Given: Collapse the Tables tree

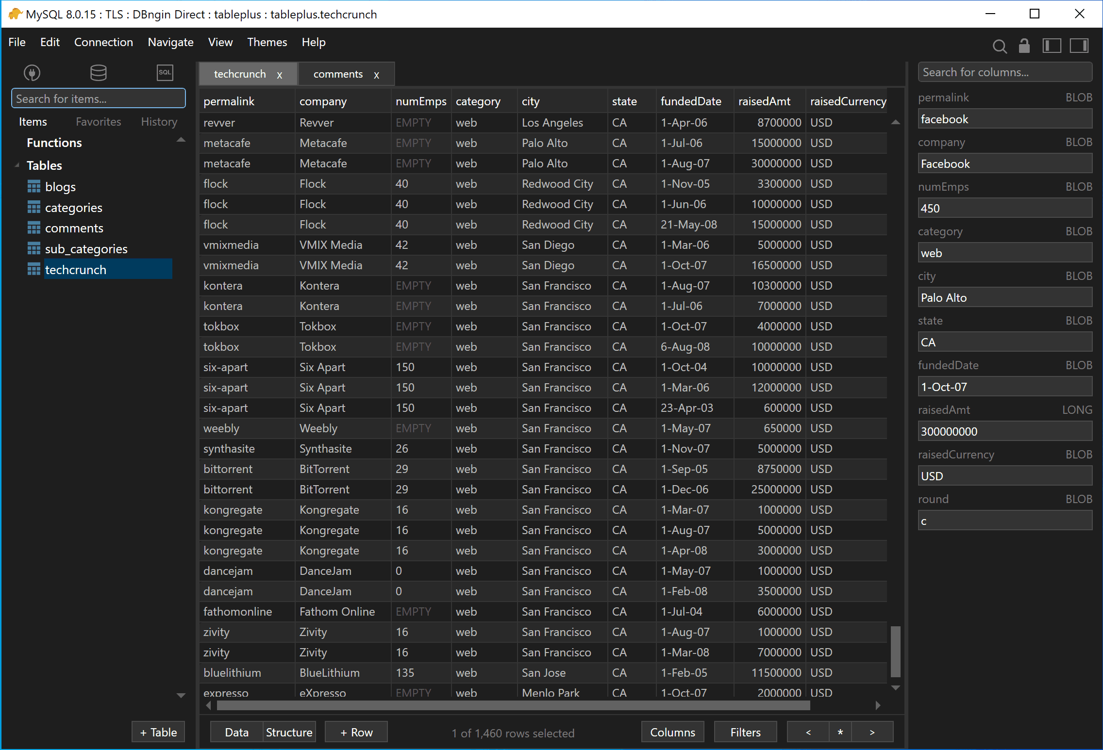Looking at the screenshot, I should 17,164.
